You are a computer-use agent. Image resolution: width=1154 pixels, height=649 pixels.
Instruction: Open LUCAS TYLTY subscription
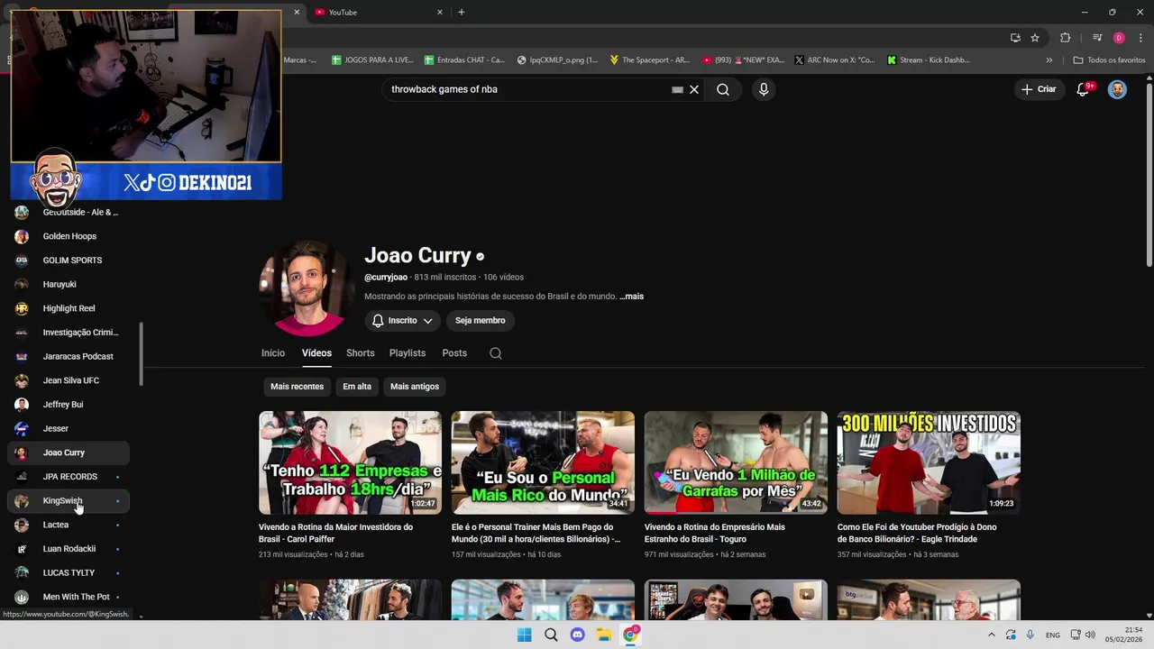[x=69, y=572]
